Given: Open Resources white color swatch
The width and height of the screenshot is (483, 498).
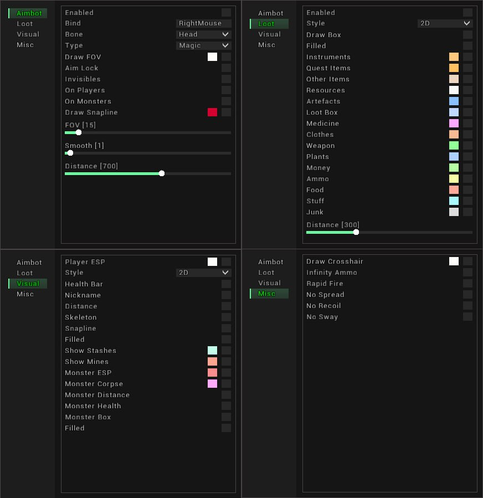Looking at the screenshot, I should [454, 90].
